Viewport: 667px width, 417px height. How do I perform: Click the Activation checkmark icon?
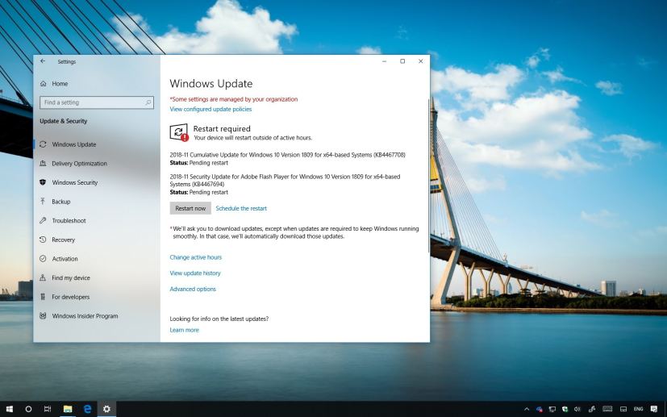click(x=43, y=259)
